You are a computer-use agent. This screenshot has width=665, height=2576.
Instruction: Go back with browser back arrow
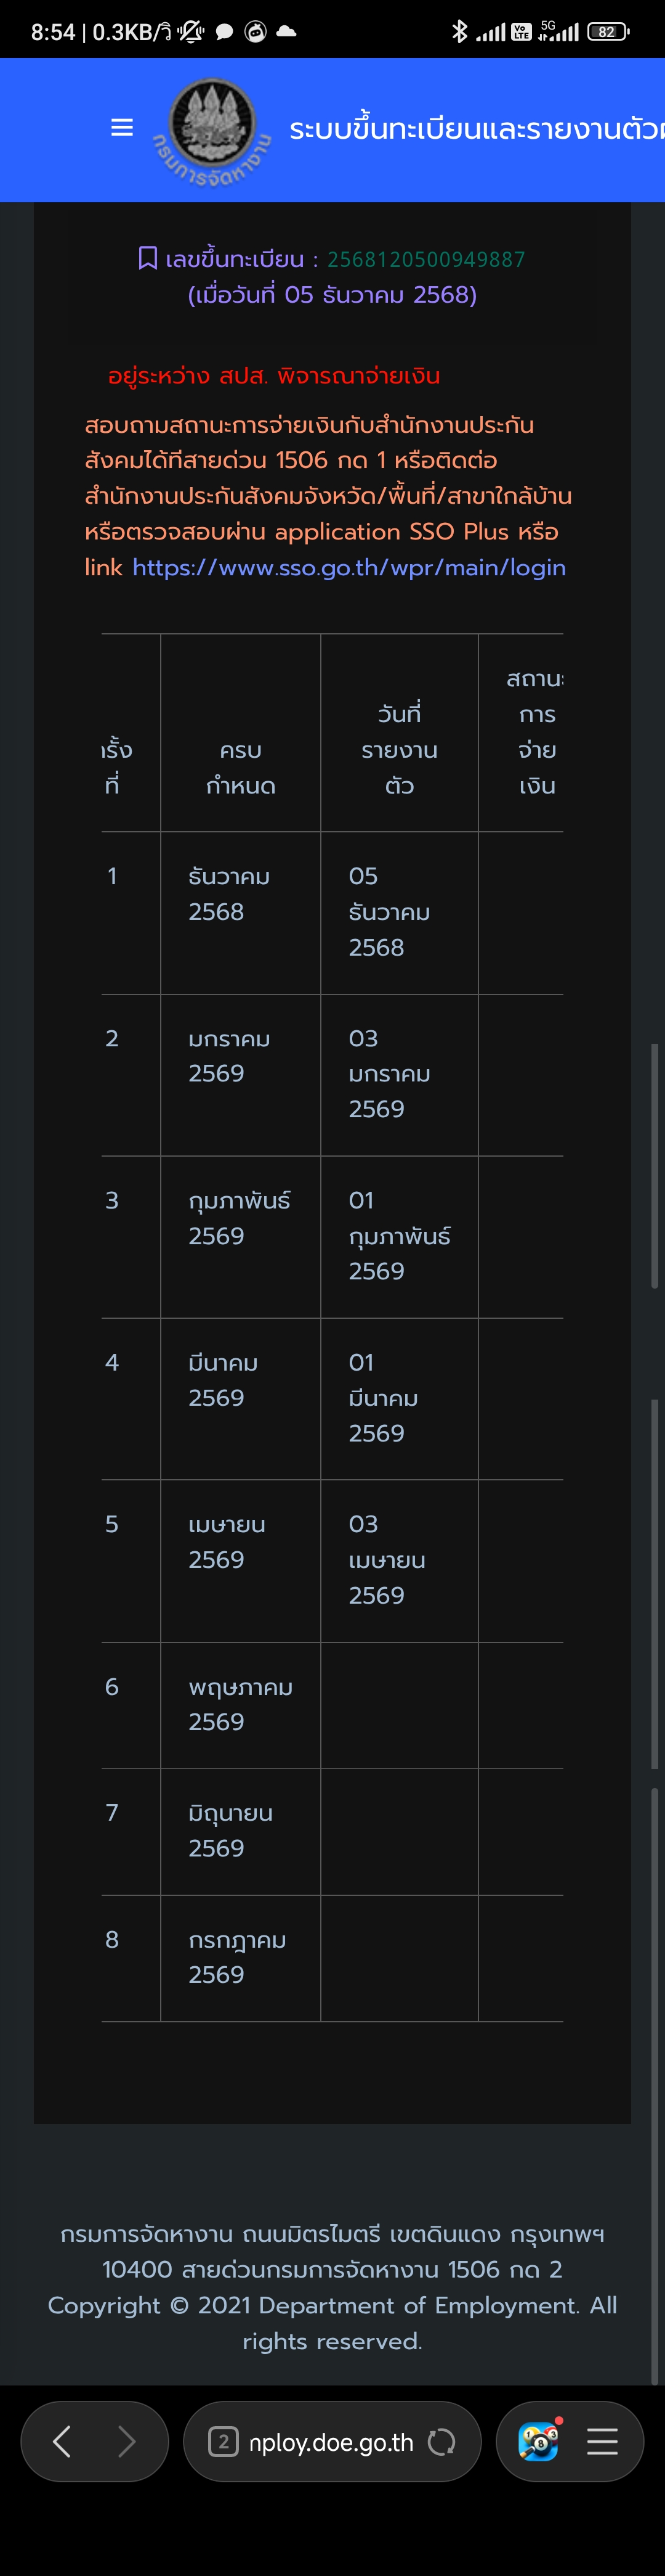click(x=62, y=2441)
